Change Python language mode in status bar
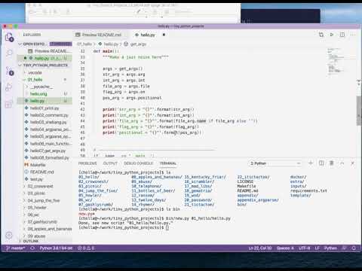 pyautogui.click(x=330, y=248)
